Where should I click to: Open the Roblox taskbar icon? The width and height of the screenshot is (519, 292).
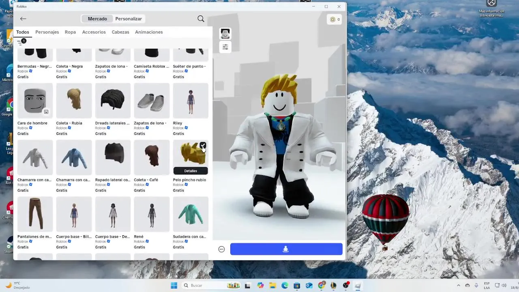[x=358, y=286]
